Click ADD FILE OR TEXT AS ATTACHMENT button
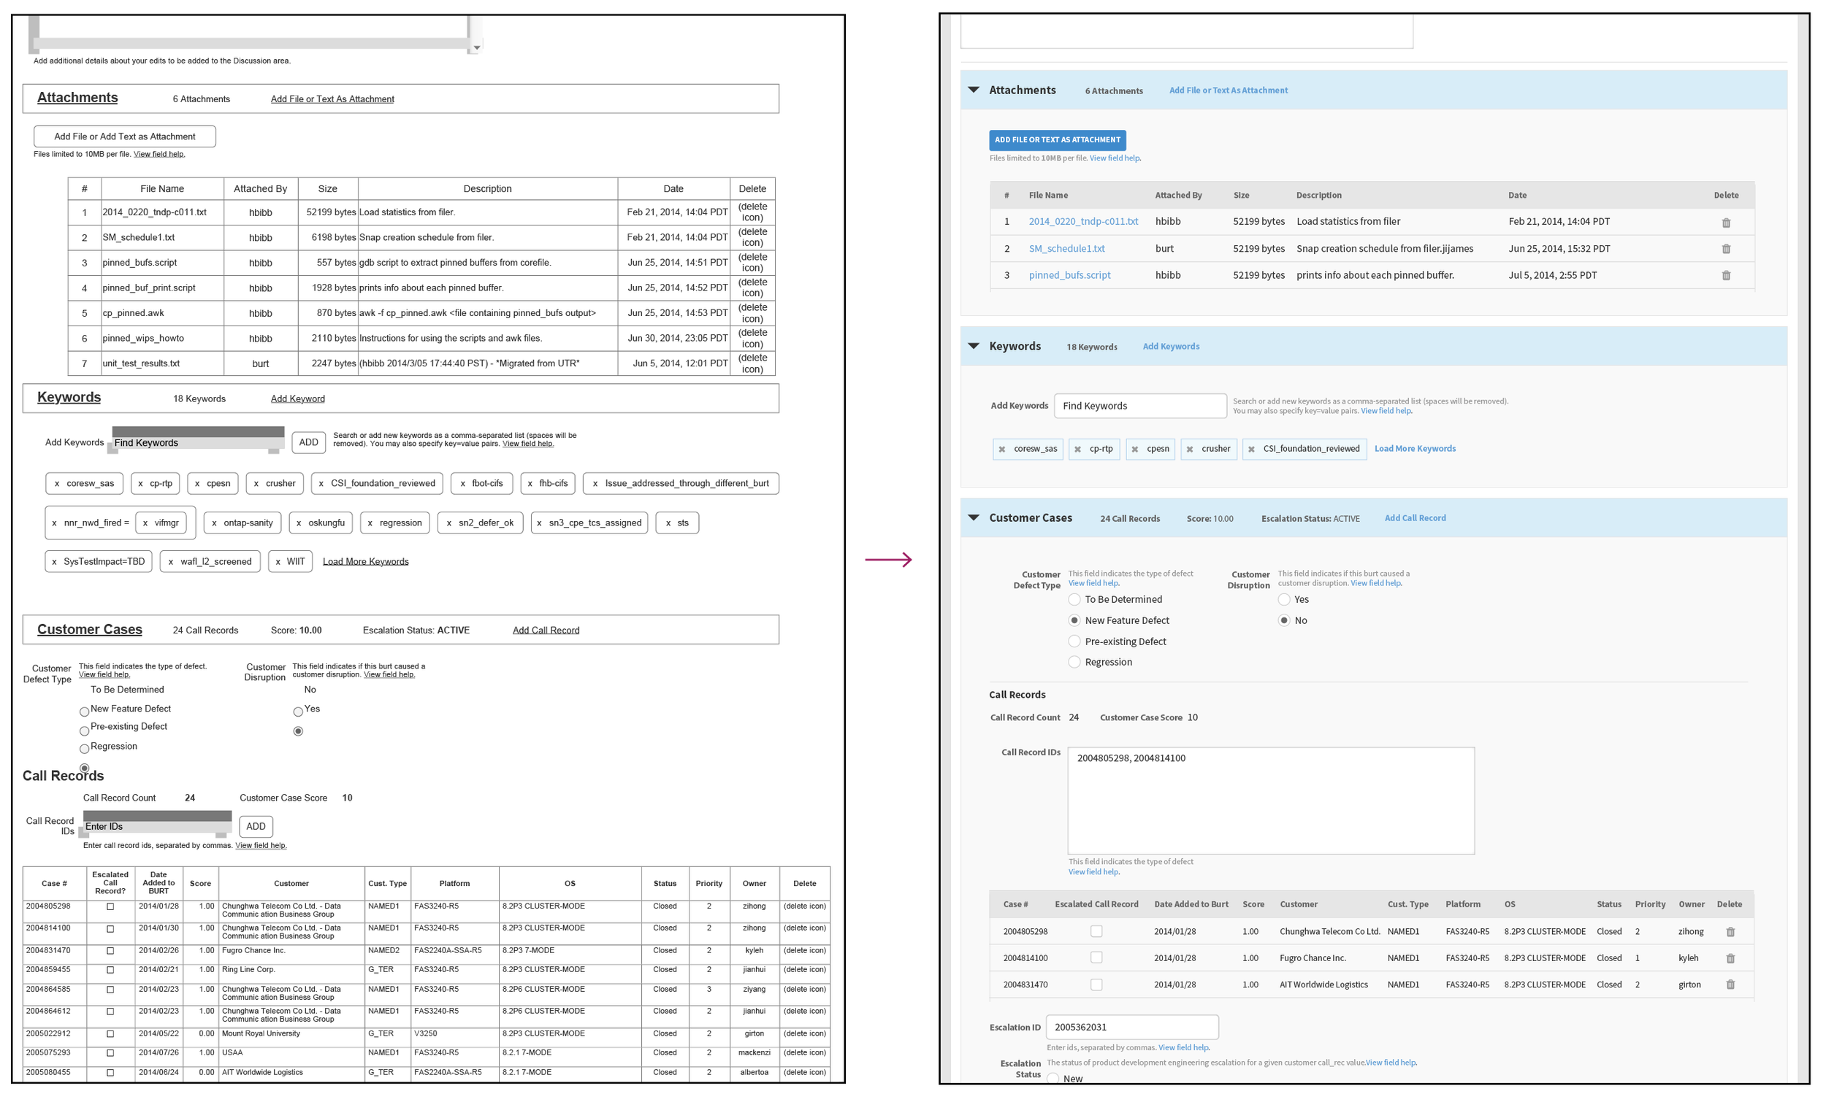 click(x=1057, y=140)
